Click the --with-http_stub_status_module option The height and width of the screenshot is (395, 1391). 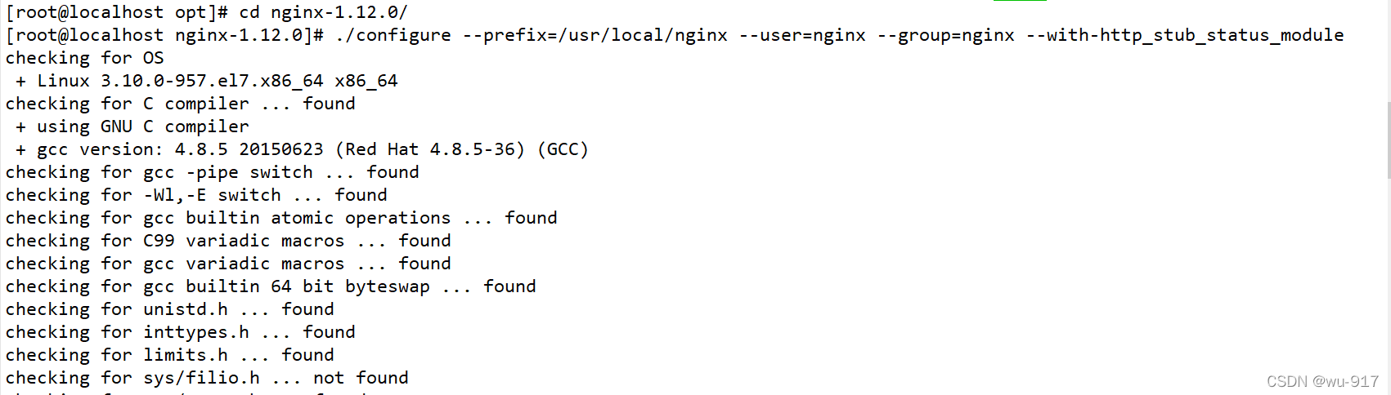[x=1185, y=35]
